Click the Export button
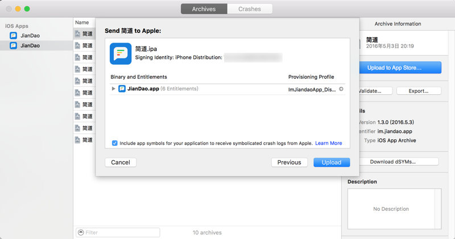Screen dimensions: 455x239 [419, 91]
